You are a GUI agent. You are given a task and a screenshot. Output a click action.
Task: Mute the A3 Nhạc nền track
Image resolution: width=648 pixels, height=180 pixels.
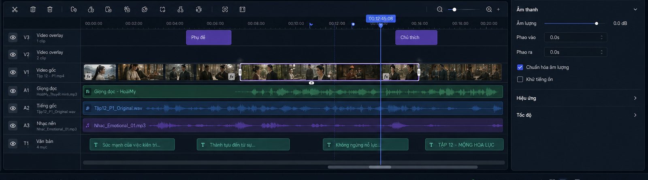[13, 125]
